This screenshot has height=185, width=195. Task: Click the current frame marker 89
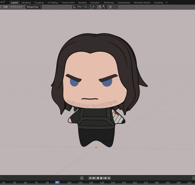[57, 182]
